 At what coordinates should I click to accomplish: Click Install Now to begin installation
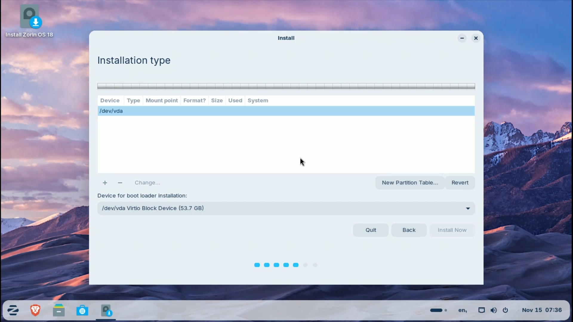(x=452, y=230)
